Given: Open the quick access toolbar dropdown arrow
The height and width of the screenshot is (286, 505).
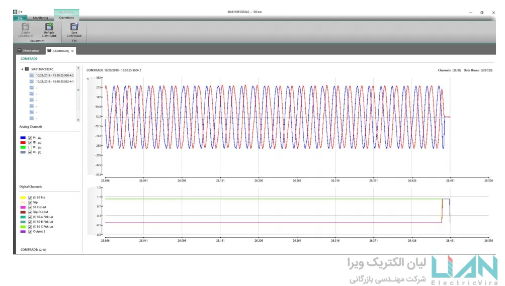Looking at the screenshot, I should click(21, 12).
